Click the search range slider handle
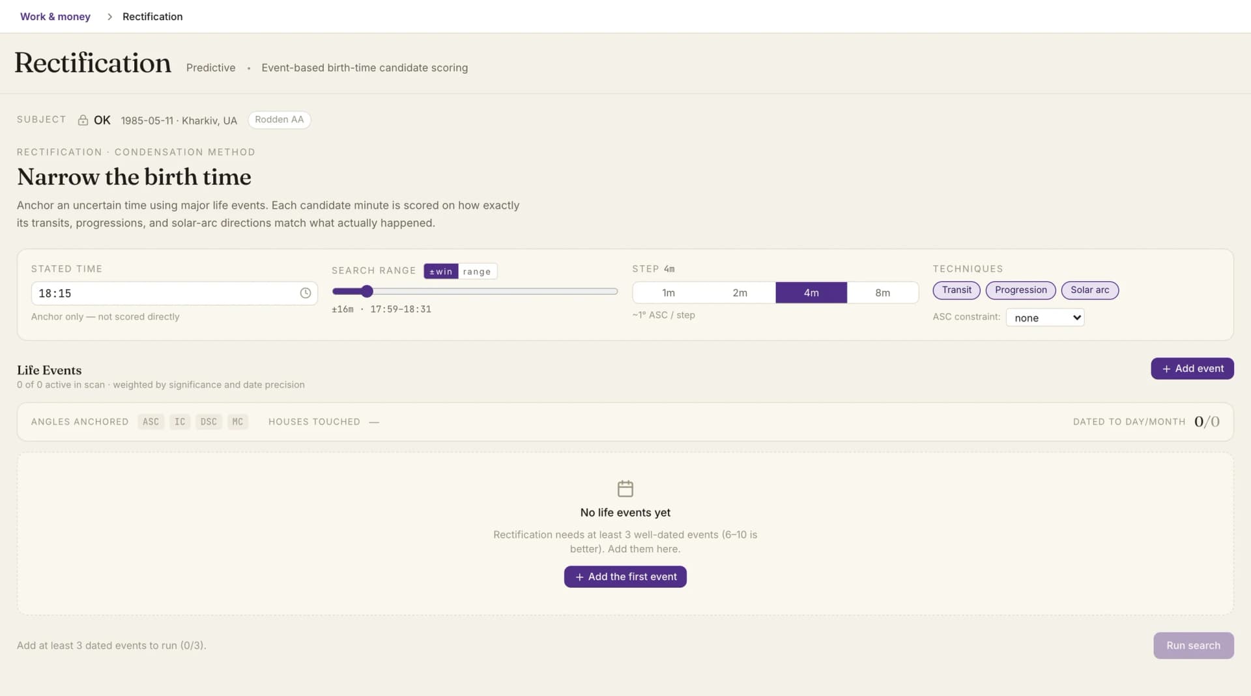The image size is (1251, 696). [367, 291]
